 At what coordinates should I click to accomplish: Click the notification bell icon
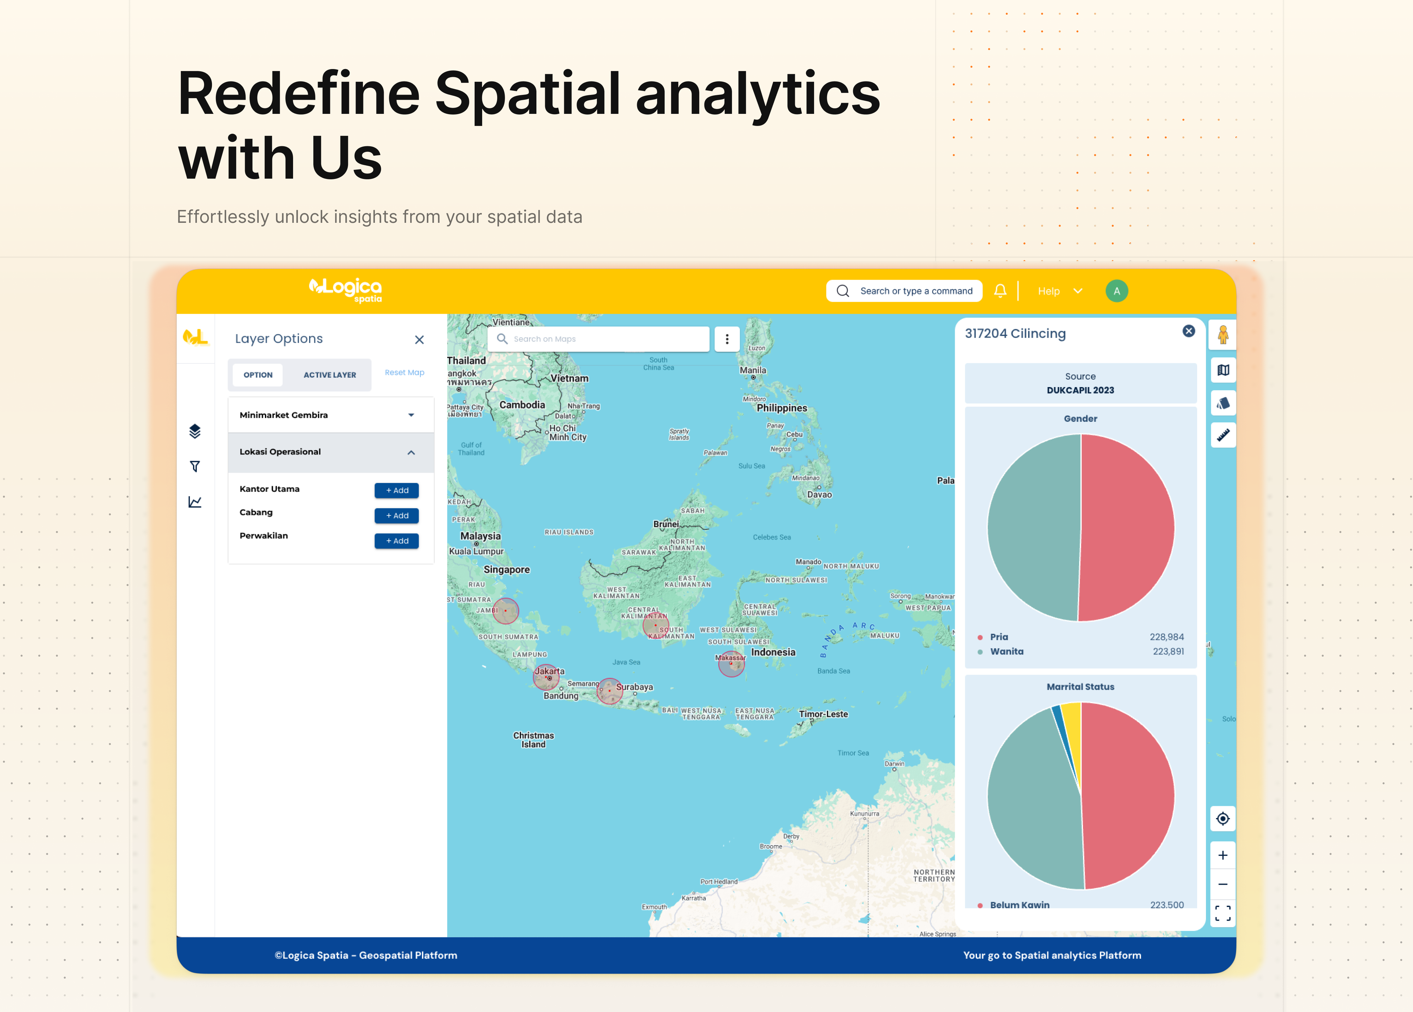[x=1000, y=291]
